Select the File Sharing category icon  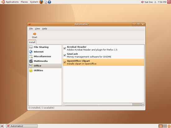31,47
